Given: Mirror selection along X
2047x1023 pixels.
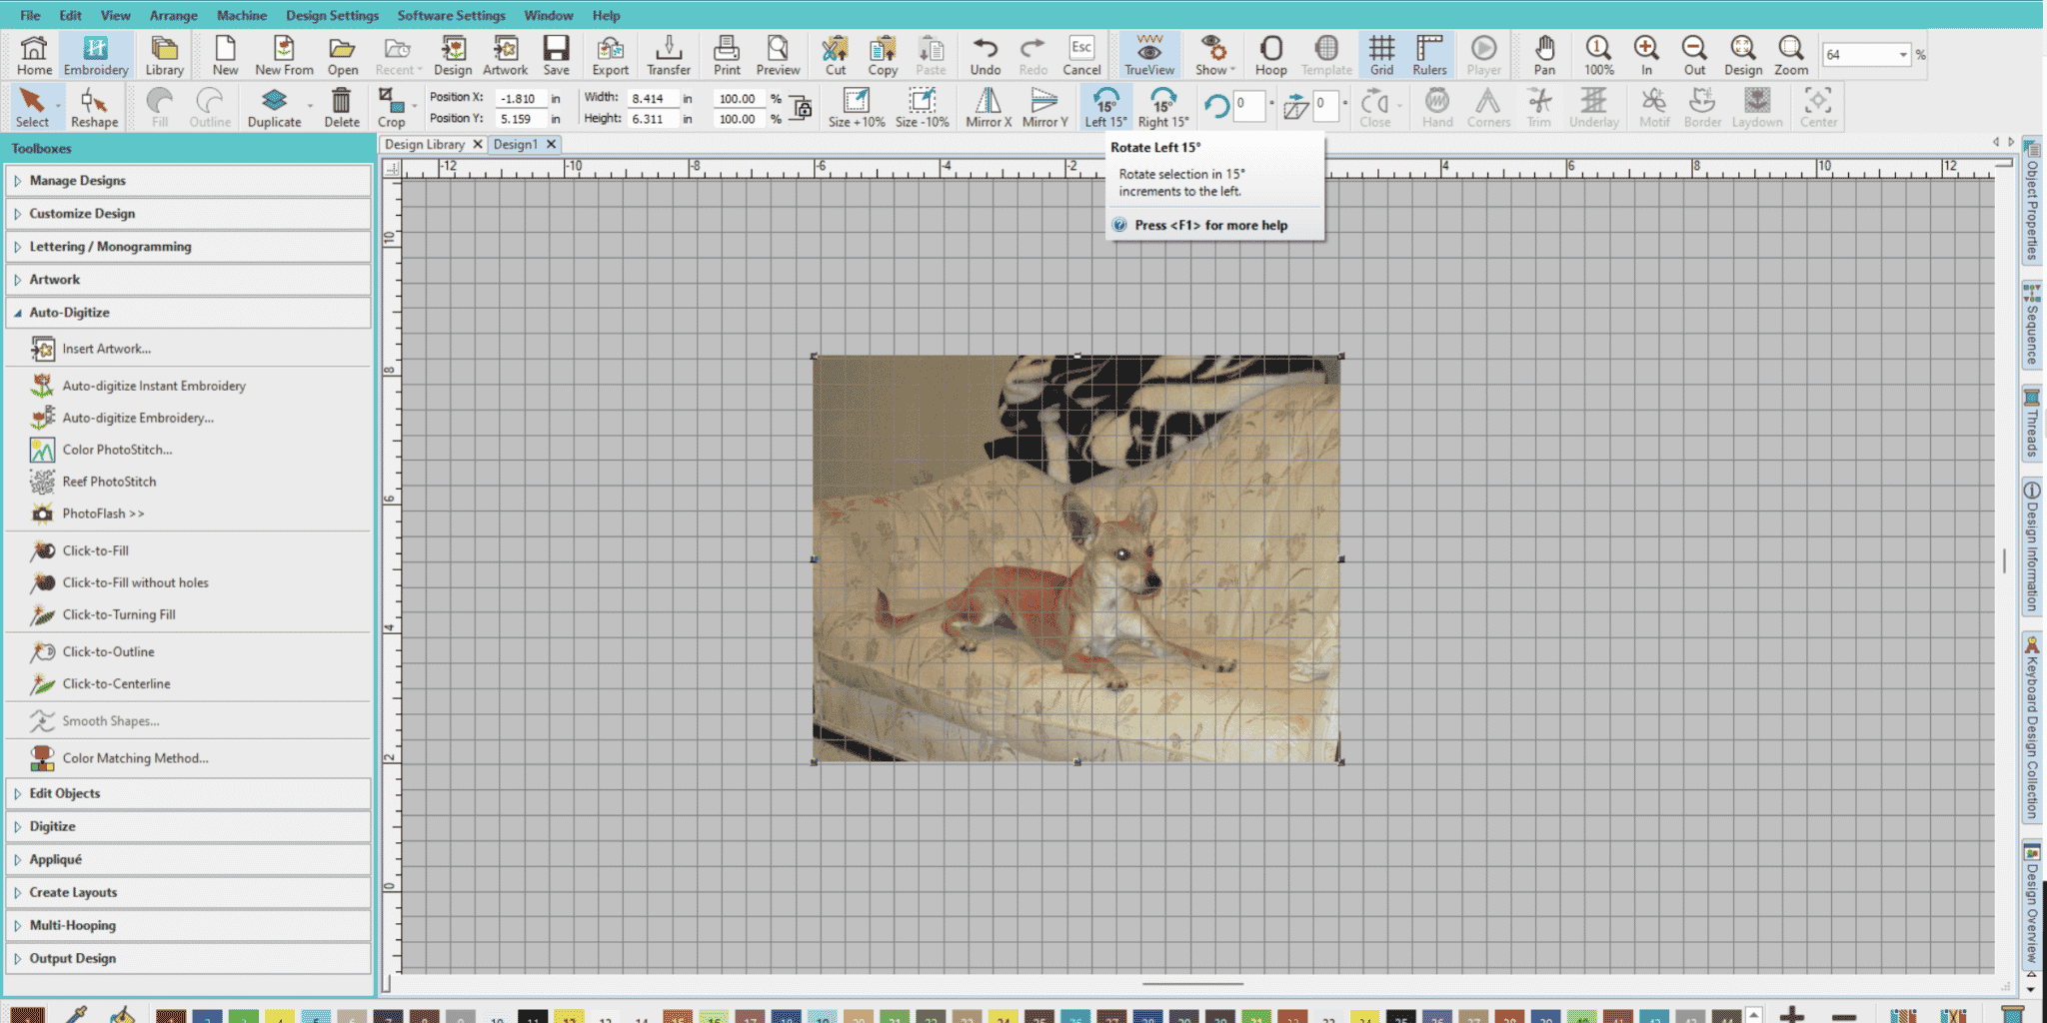Looking at the screenshot, I should click(988, 107).
